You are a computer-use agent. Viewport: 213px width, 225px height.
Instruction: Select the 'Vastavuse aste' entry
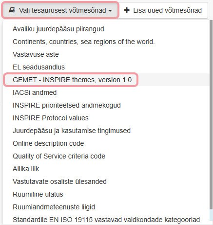(x=36, y=54)
